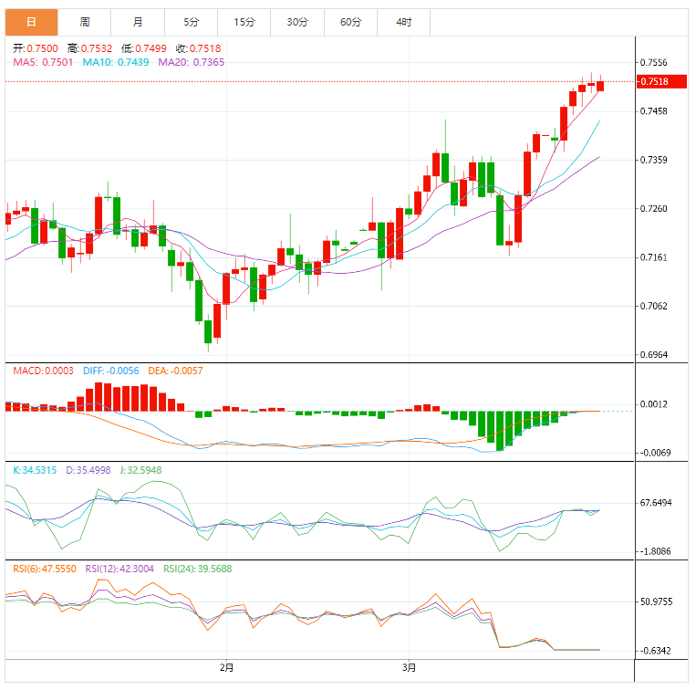The image size is (696, 690).
Task: Click the J: 32.5948 indicator label
Action: click(x=140, y=470)
